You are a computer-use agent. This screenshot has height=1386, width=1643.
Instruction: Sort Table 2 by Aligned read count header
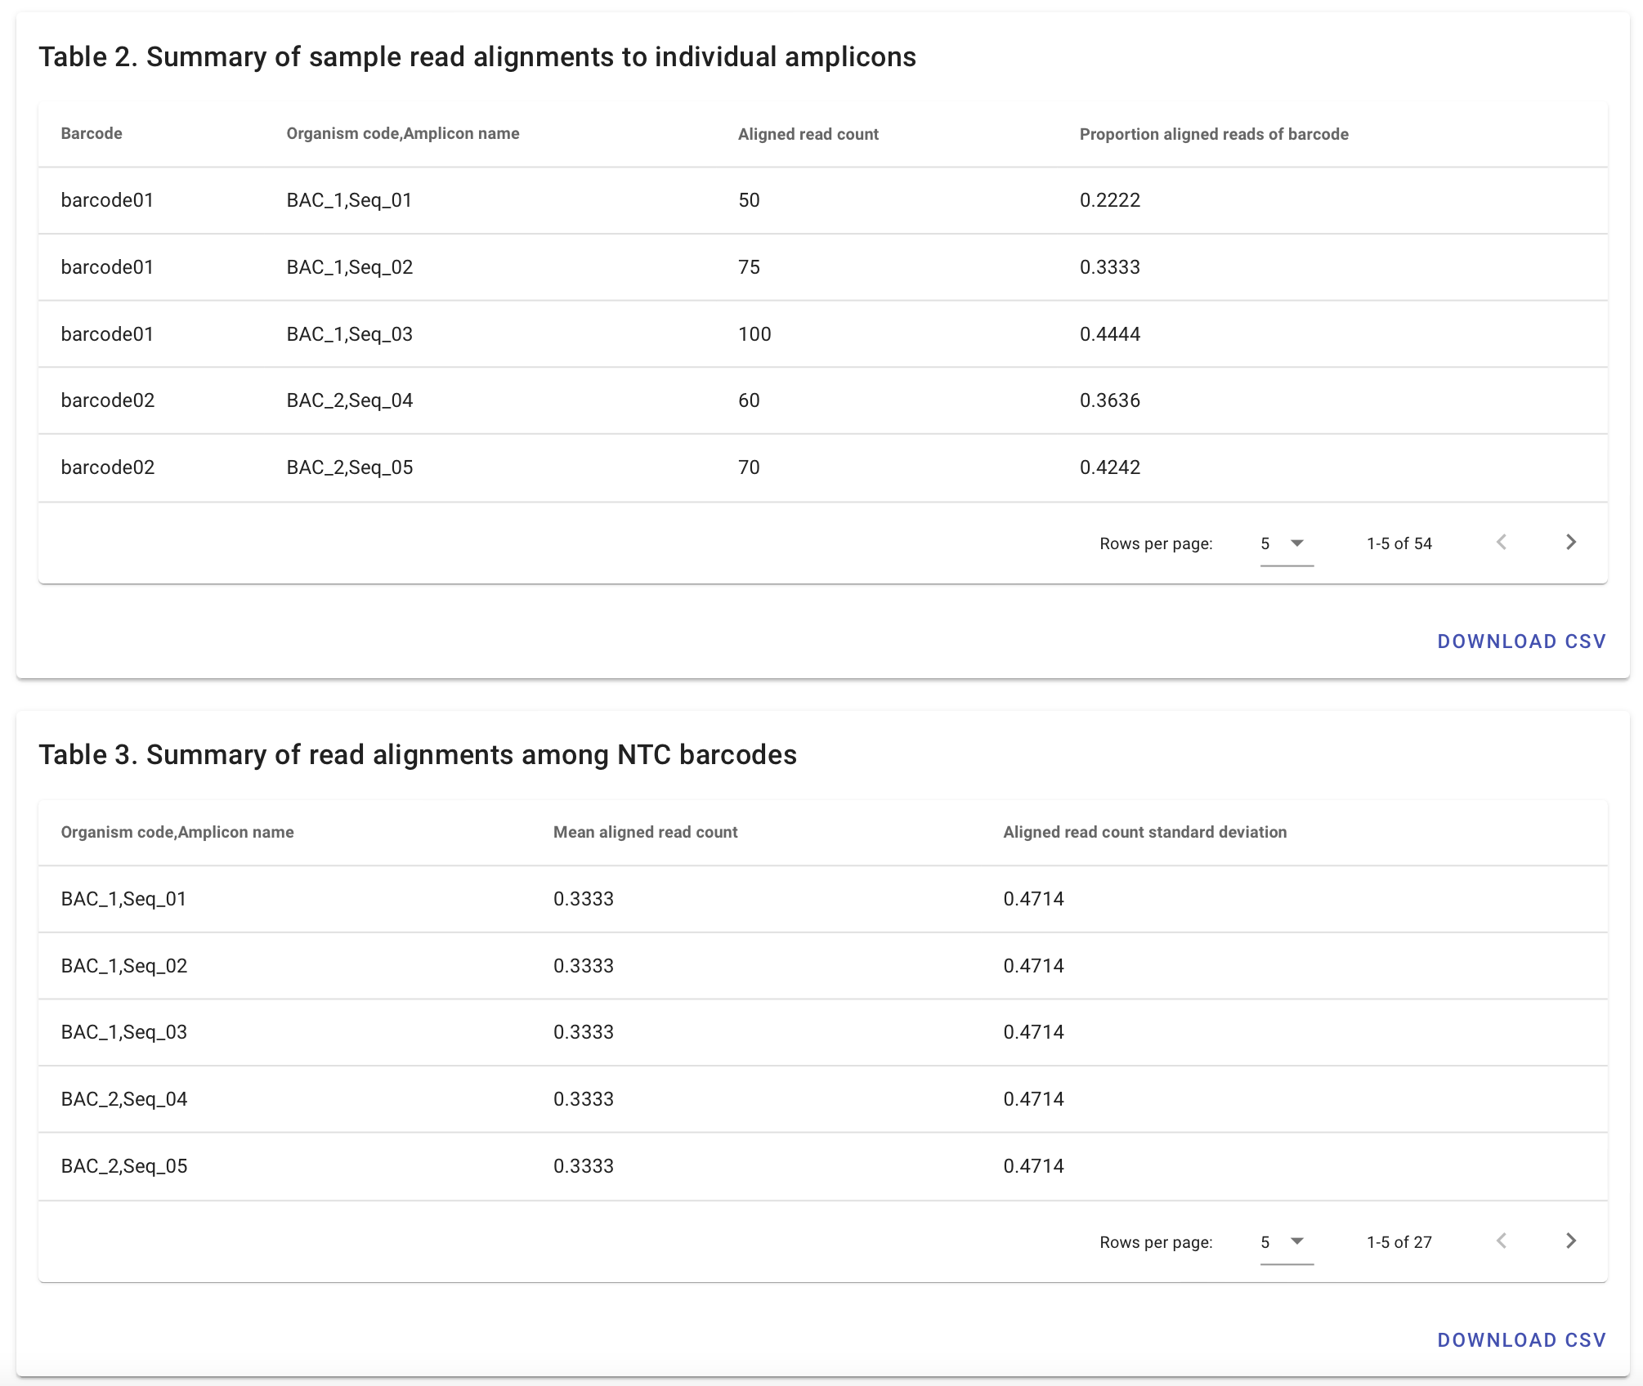(808, 134)
